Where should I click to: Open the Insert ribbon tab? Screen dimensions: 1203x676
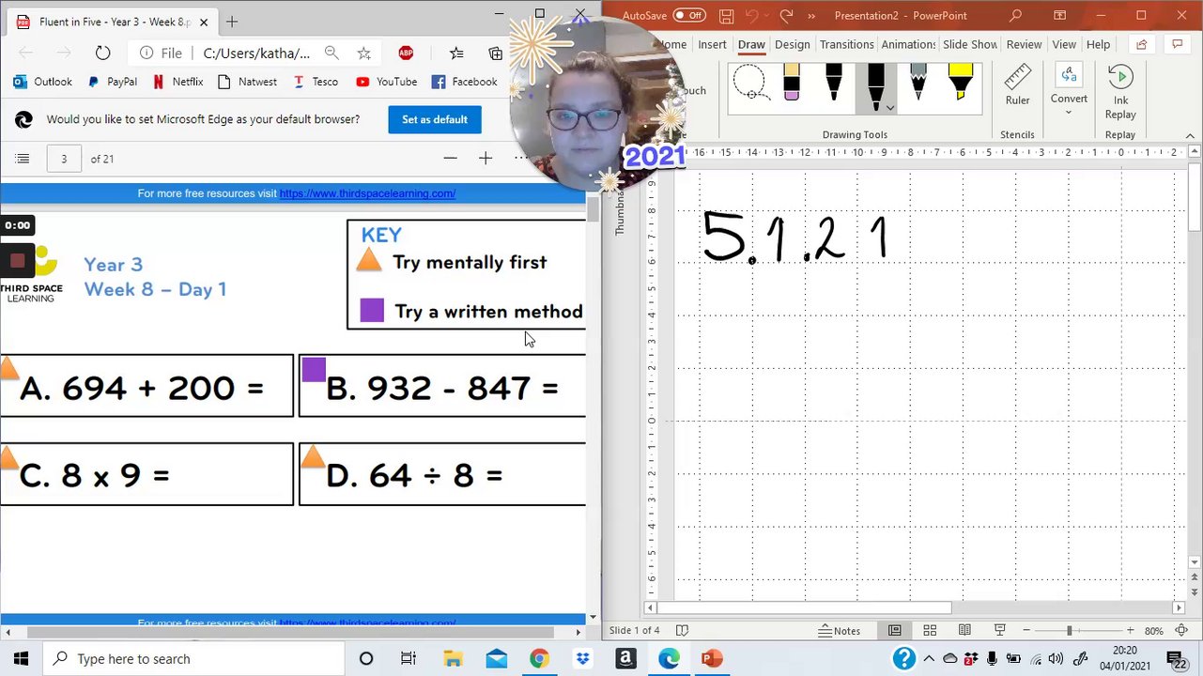coord(712,44)
